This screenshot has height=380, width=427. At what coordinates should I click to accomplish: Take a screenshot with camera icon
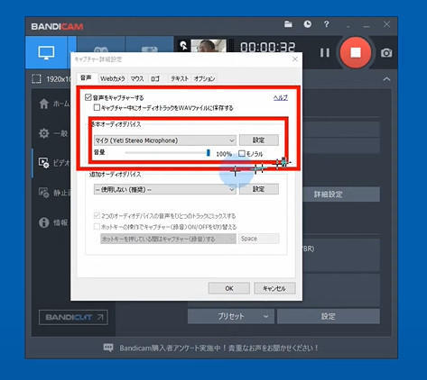[x=386, y=53]
